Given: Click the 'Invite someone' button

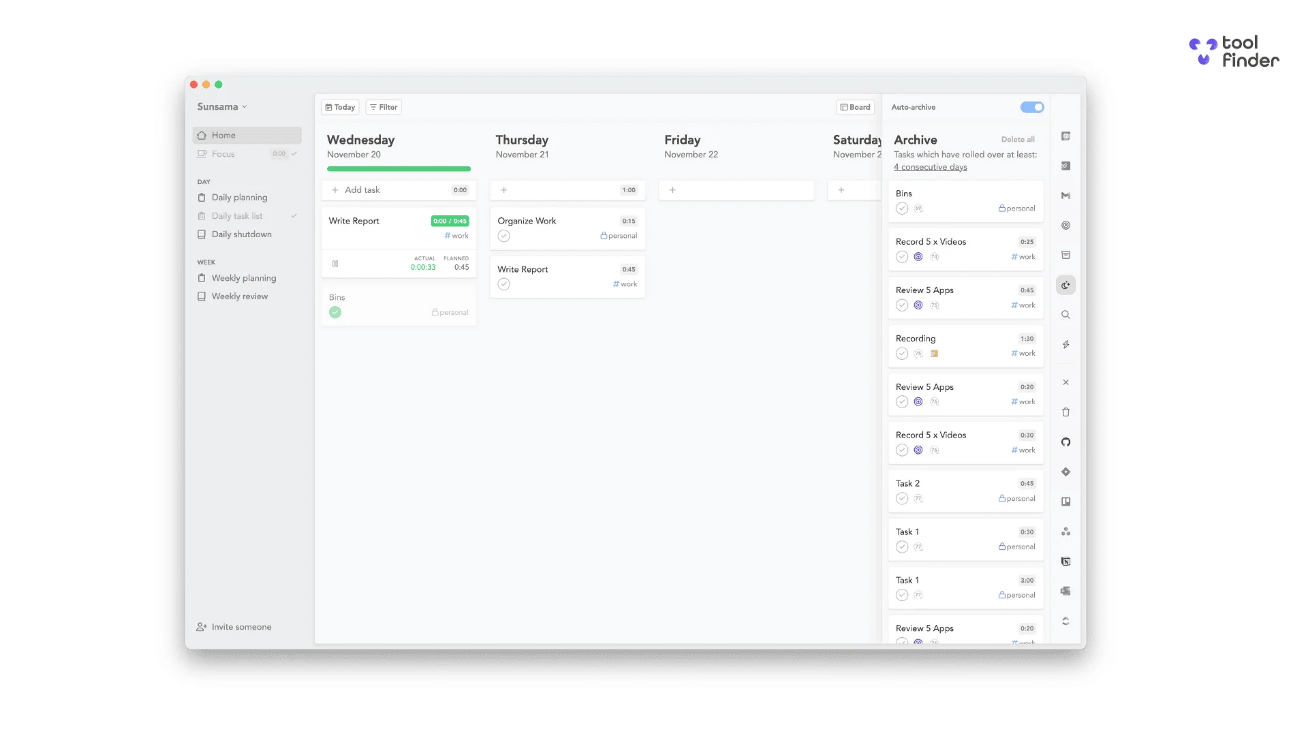Looking at the screenshot, I should (x=234, y=626).
